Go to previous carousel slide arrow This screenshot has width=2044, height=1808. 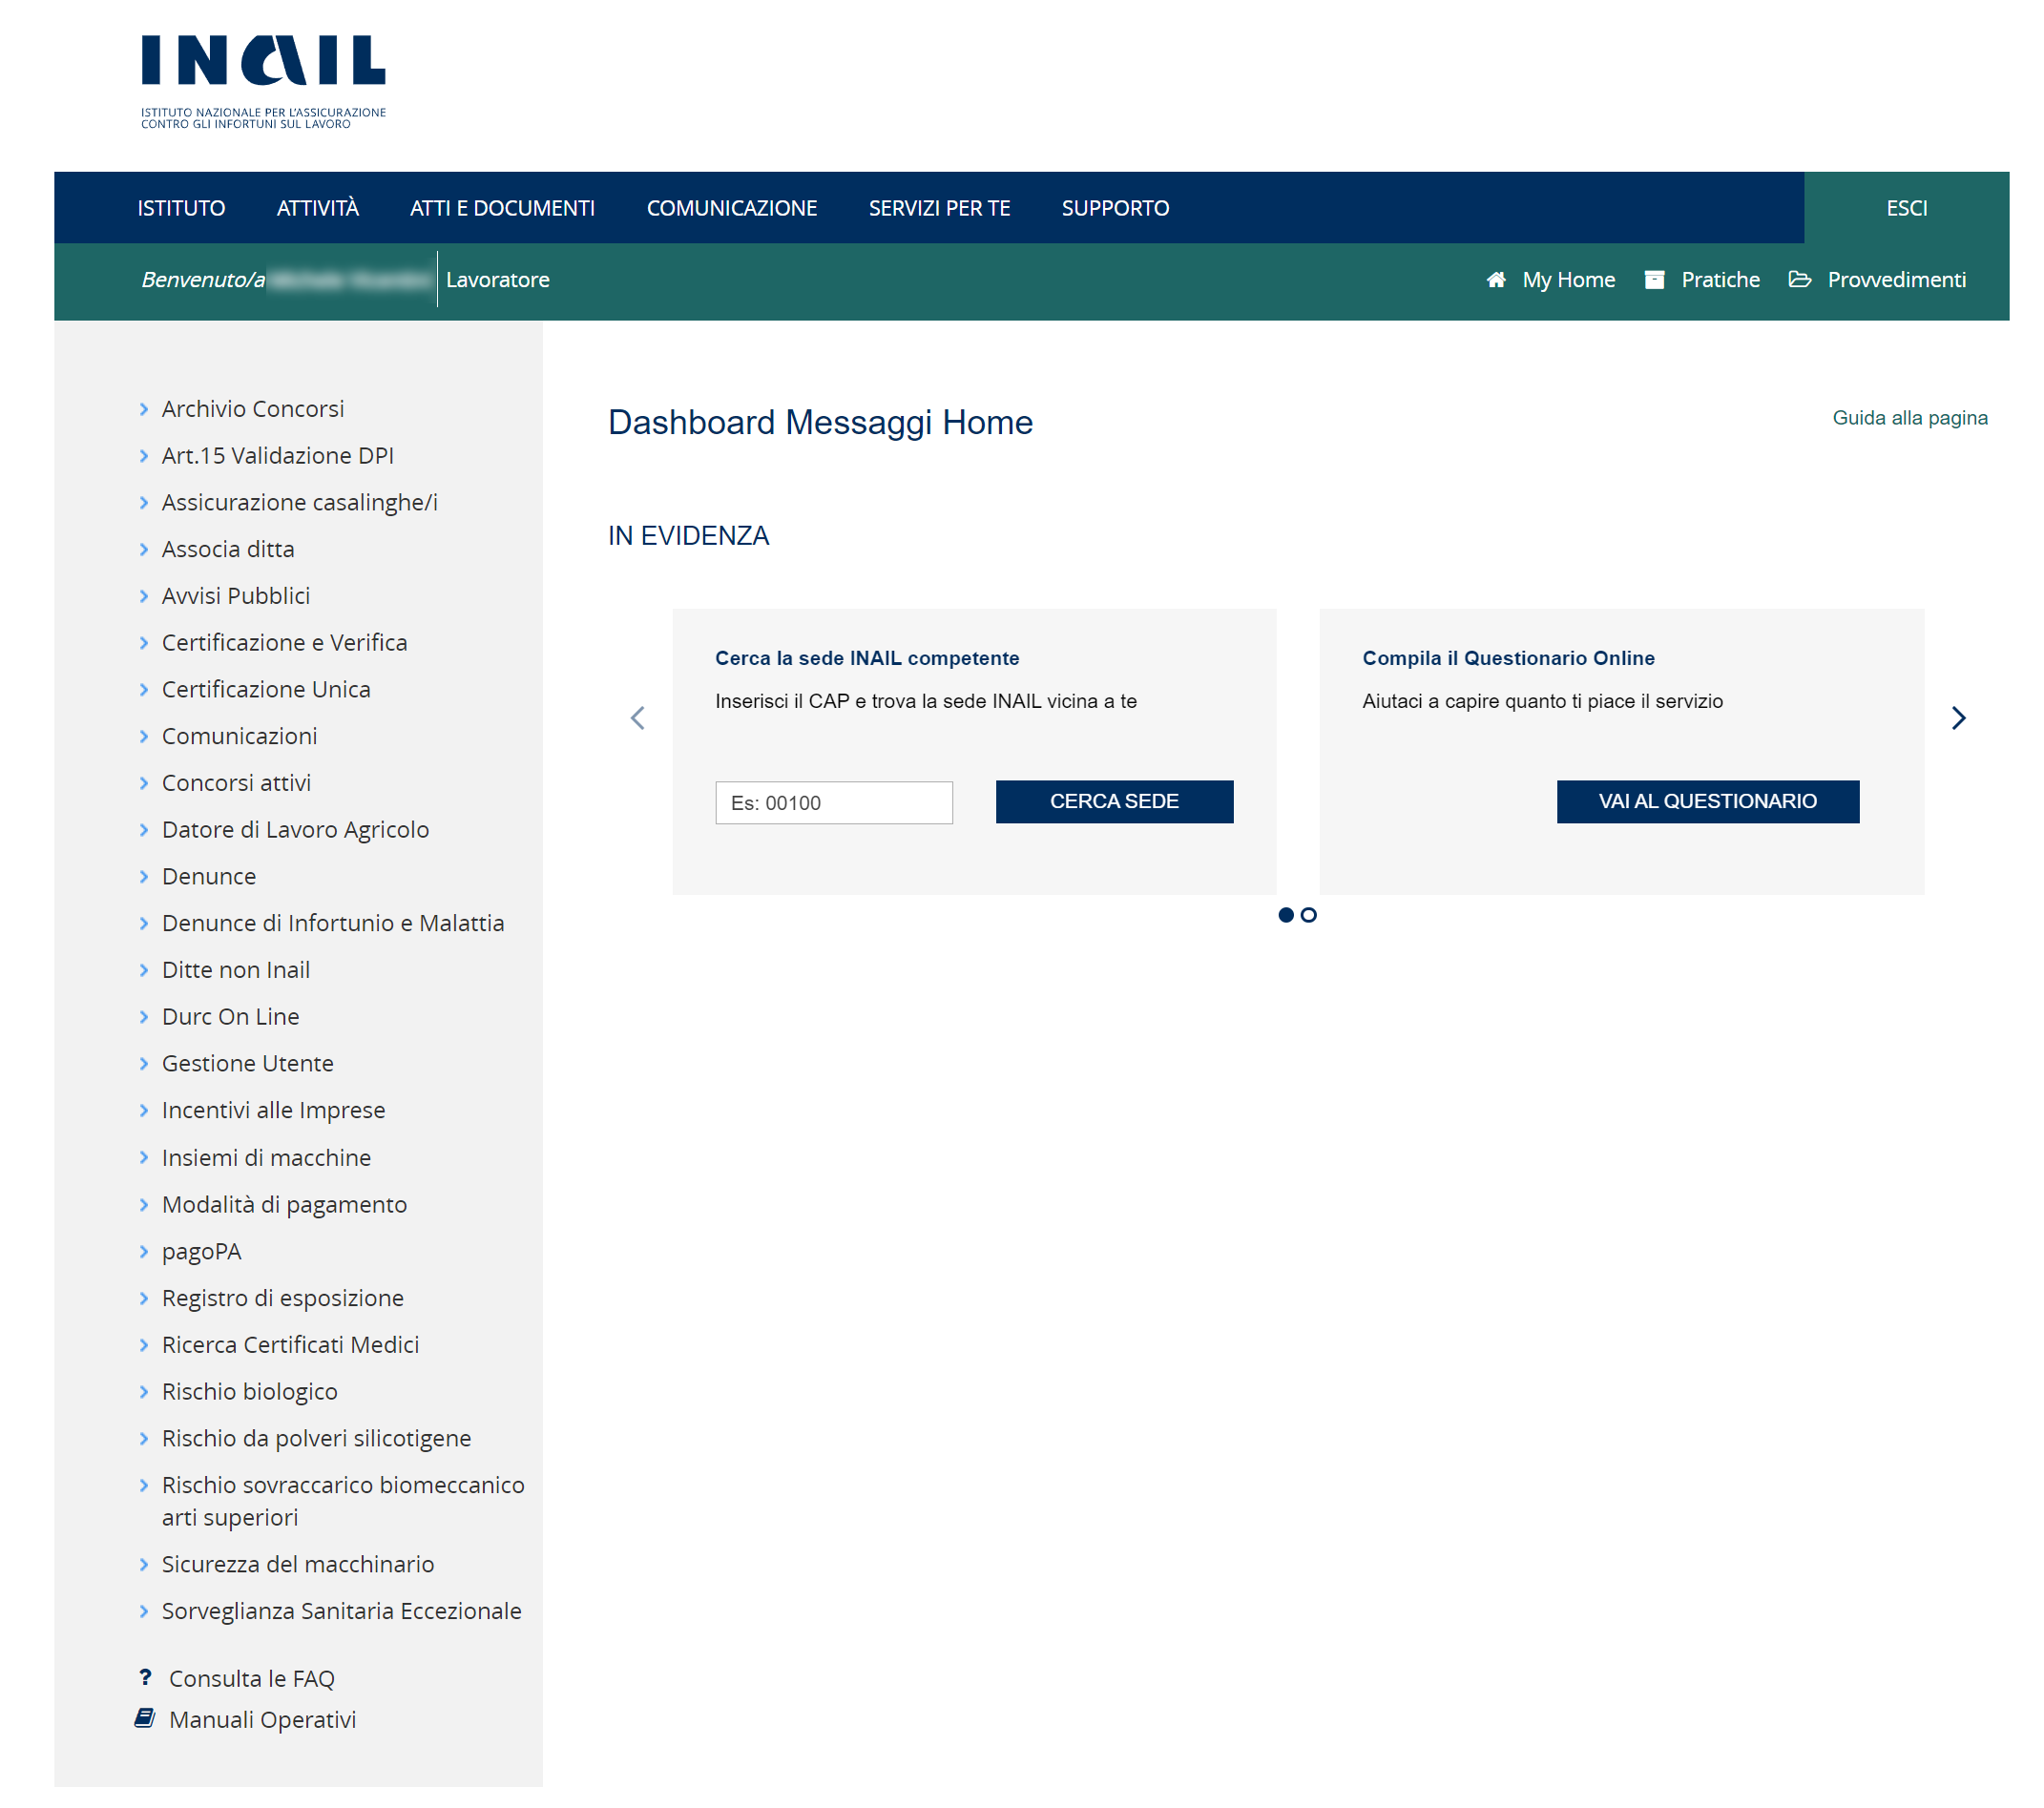point(638,718)
